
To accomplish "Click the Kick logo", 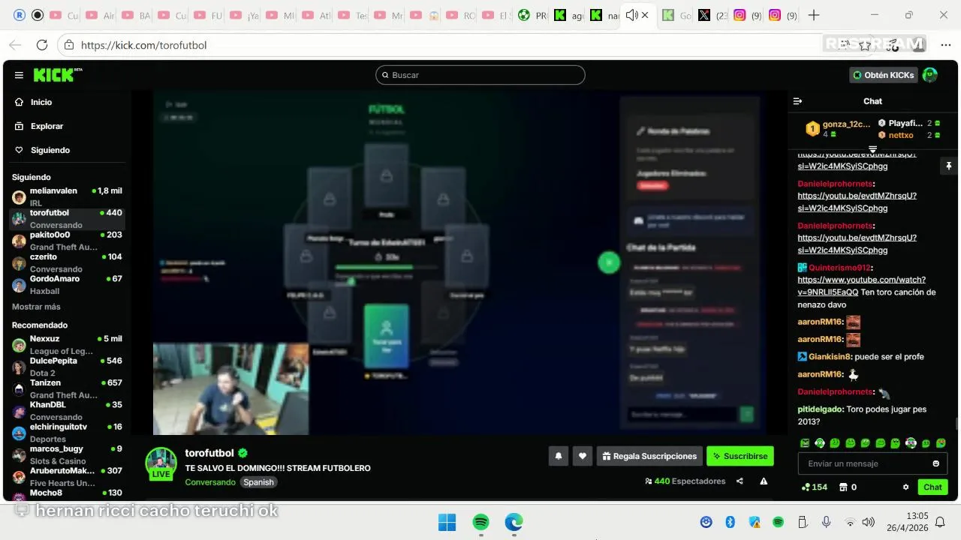I will click(x=57, y=75).
